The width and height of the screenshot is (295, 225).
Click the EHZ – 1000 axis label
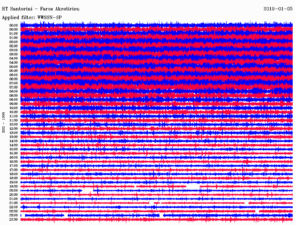pyautogui.click(x=3, y=123)
